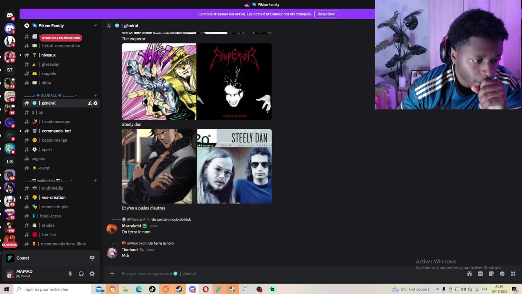Open server icon with 45 badge
The image size is (522, 294).
pos(10,96)
